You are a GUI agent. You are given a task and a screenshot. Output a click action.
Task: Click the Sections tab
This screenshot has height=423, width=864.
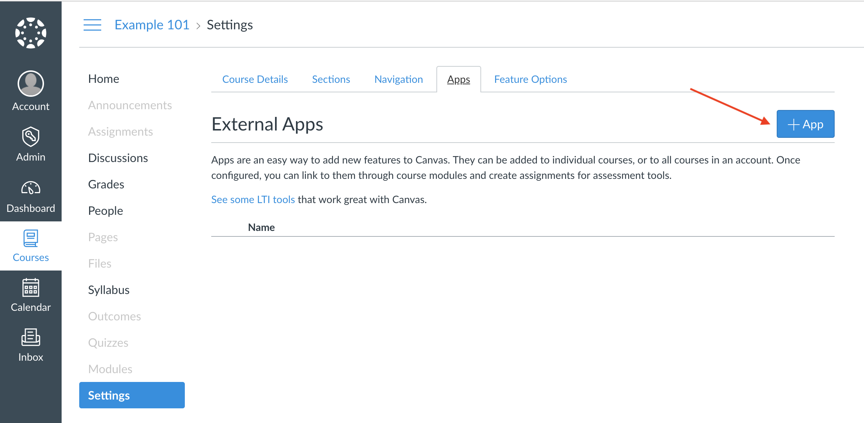[331, 79]
